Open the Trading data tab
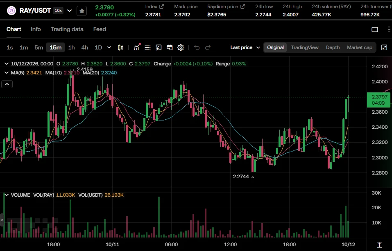Viewport: 392px width, 251px height. [x=67, y=29]
